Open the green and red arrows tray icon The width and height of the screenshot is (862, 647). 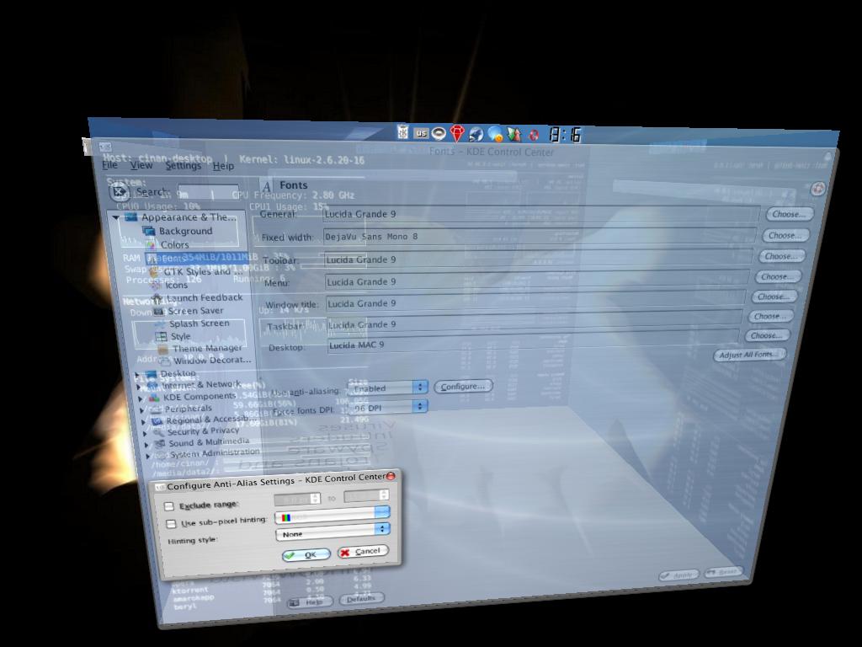[514, 134]
